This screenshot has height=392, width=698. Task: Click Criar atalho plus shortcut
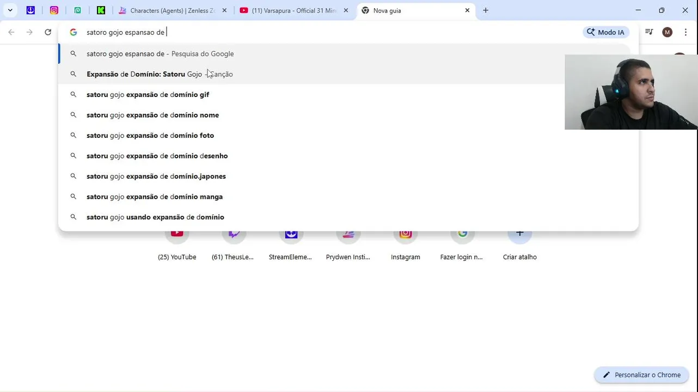click(520, 244)
